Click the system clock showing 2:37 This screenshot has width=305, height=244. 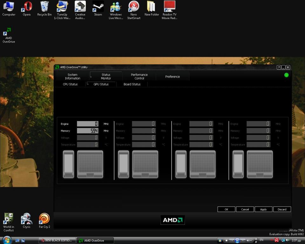pos(296,241)
